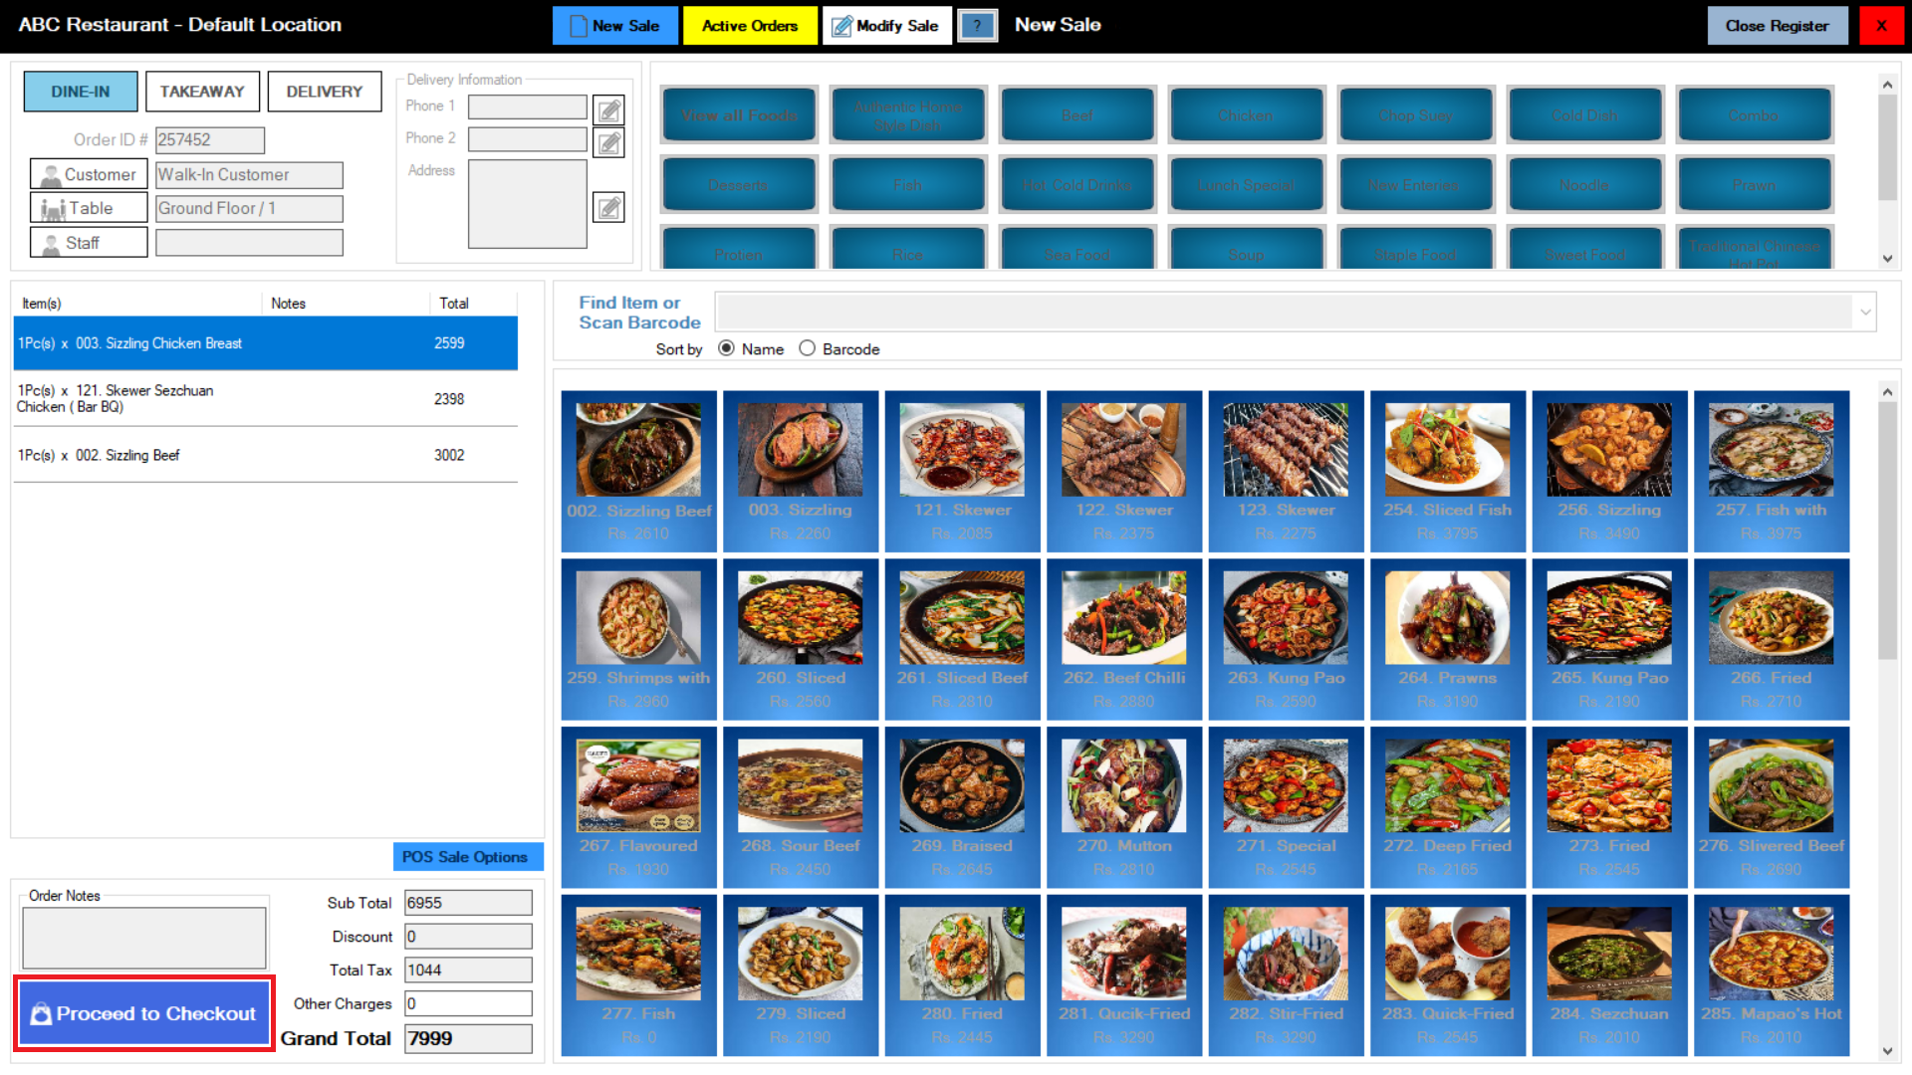Select the 260. Sliced food tile

801,639
